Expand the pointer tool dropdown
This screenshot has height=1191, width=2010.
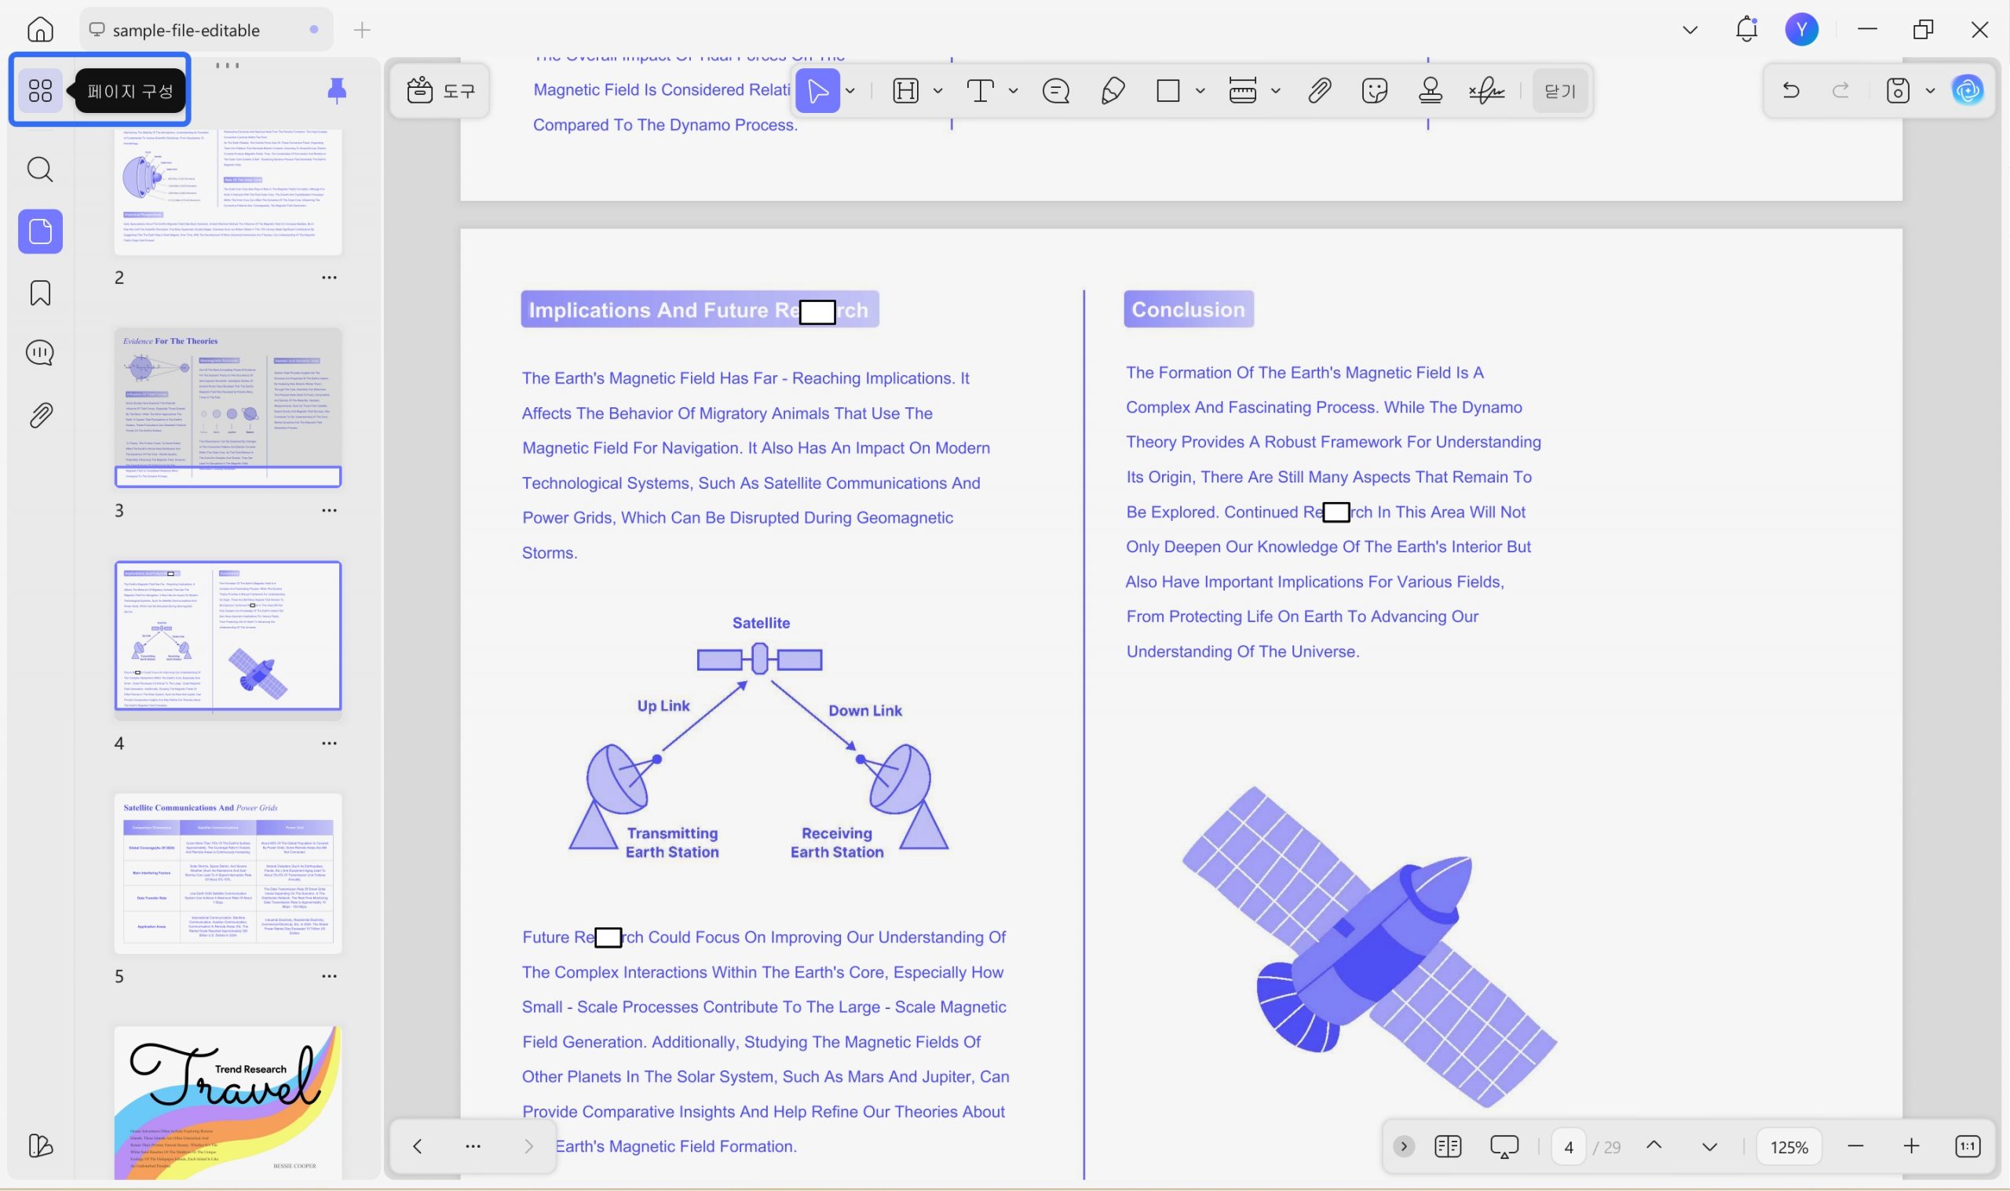[850, 91]
